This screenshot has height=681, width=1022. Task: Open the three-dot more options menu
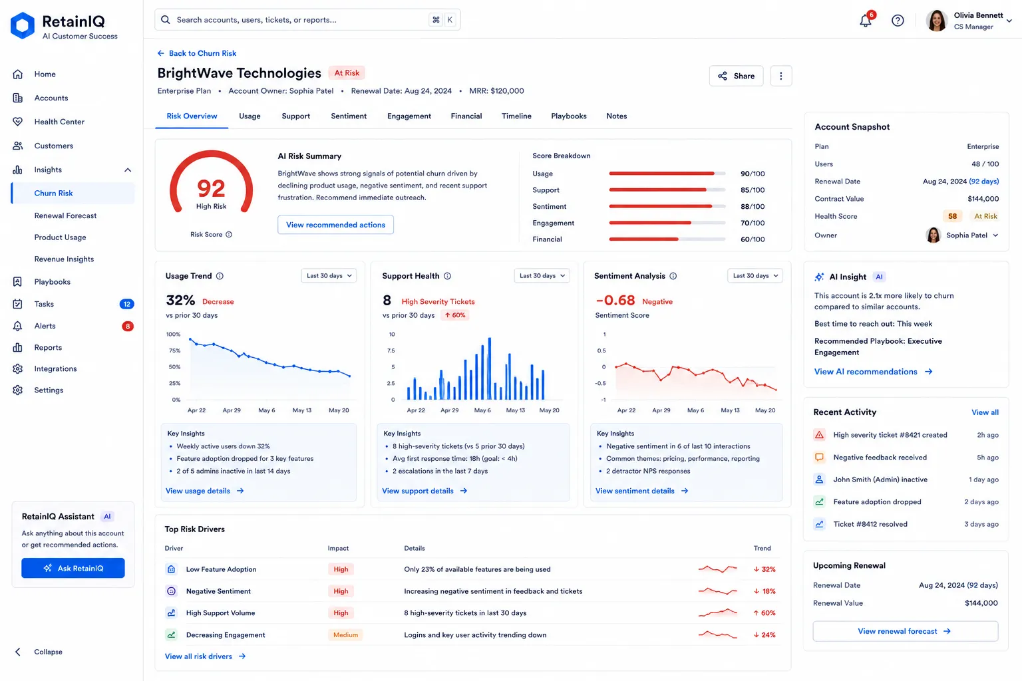click(780, 76)
